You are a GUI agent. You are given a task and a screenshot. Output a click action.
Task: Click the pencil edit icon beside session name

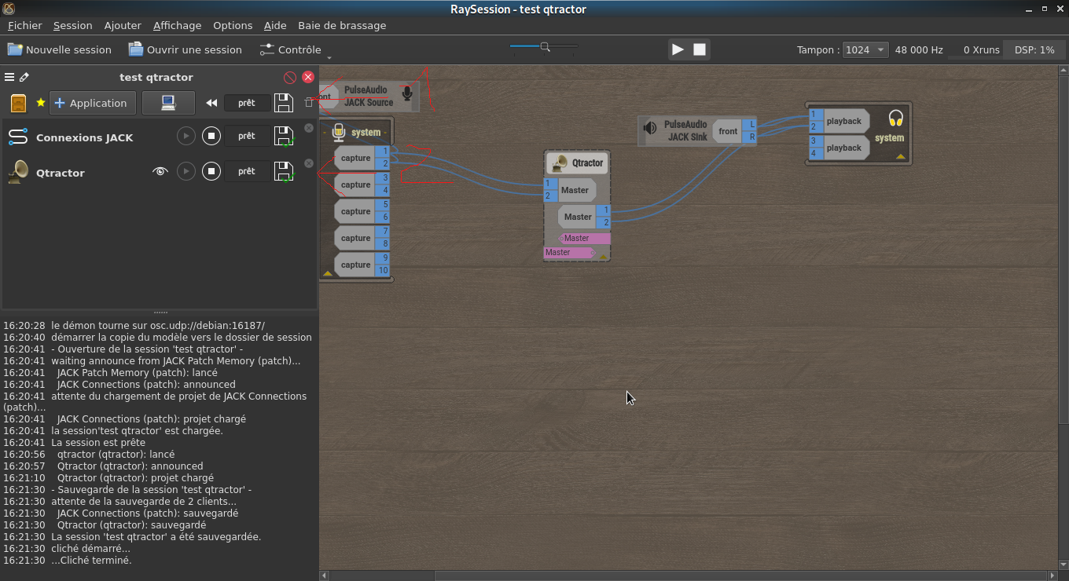24,77
